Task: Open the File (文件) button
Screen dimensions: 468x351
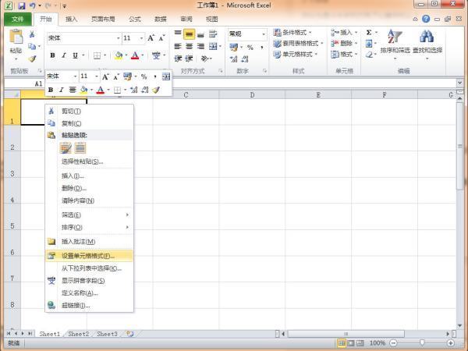Action: coord(18,19)
